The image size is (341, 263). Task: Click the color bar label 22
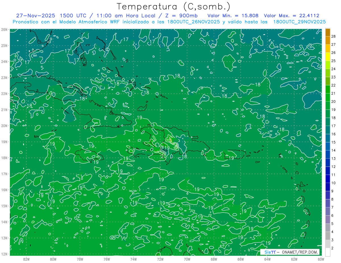(334, 85)
